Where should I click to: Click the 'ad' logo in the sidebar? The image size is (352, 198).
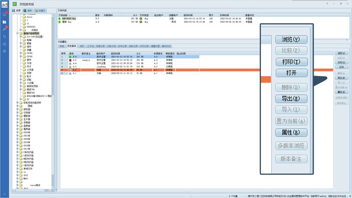4,4
